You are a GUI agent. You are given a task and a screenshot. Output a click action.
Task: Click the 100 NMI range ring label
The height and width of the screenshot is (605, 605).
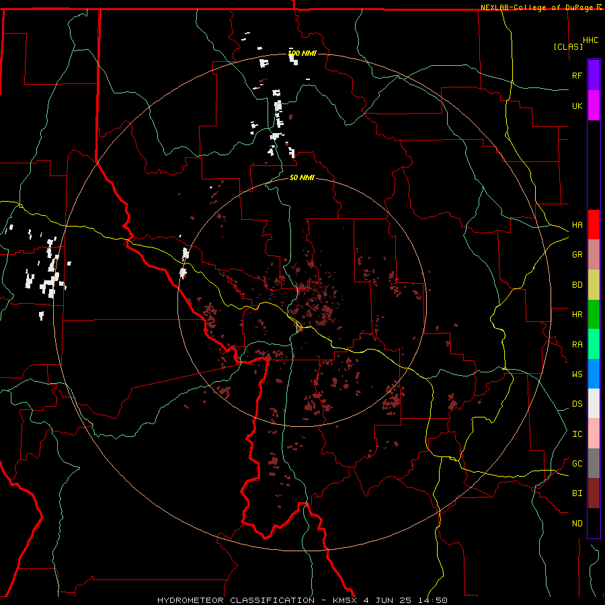[302, 53]
